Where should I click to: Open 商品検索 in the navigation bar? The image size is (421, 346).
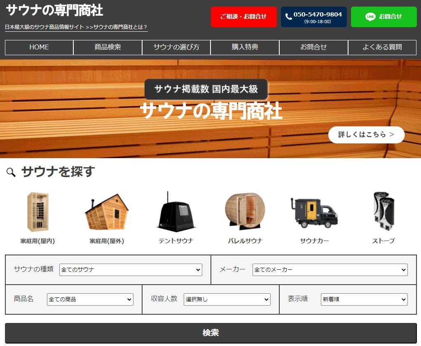coord(108,47)
